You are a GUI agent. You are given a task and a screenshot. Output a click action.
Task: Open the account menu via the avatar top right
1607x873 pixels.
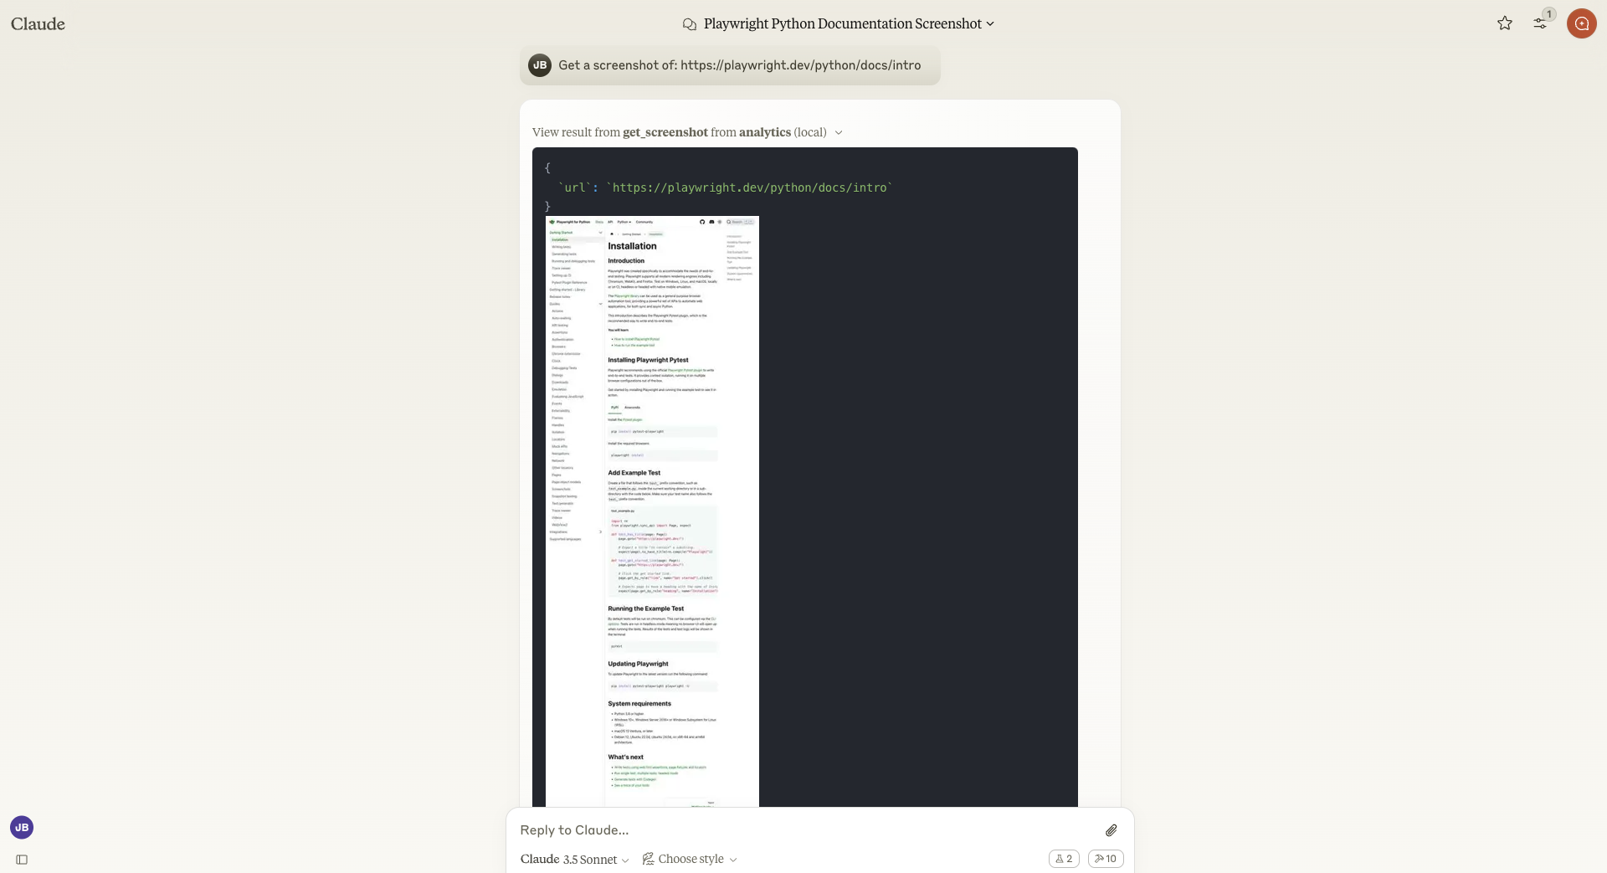tap(1583, 23)
